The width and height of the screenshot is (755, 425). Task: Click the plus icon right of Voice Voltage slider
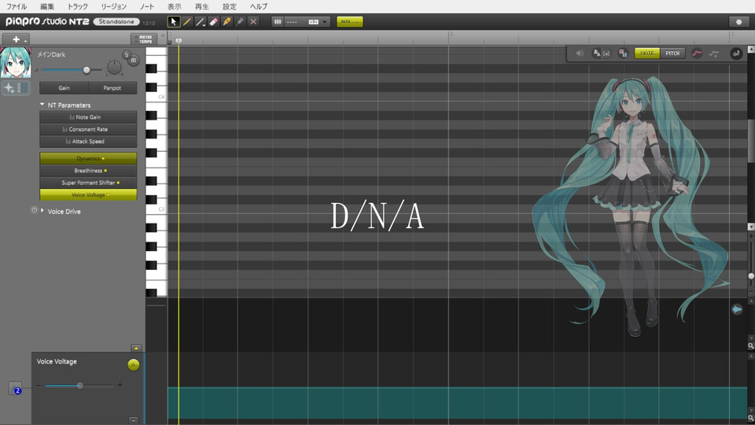[120, 385]
